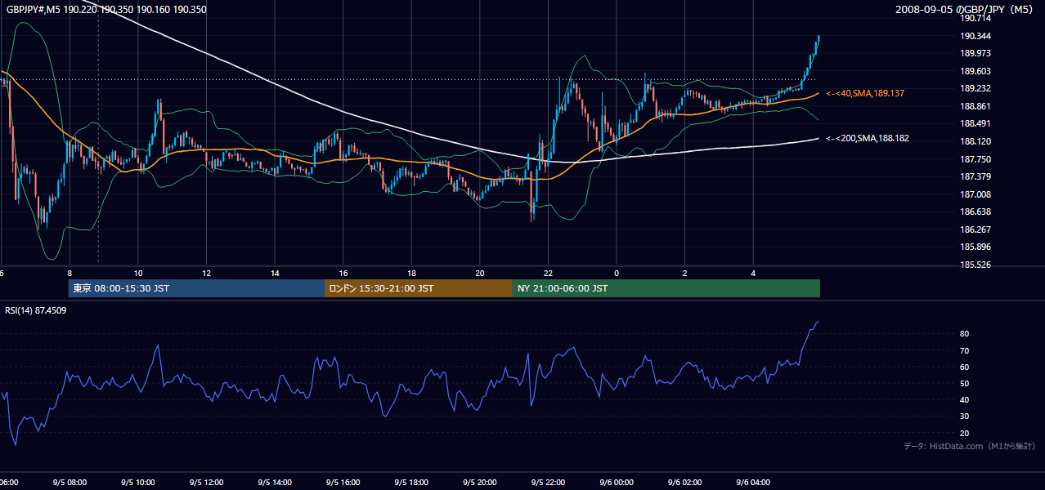The image size is (1045, 490).
Task: Click price axis value 187.379
Action: pos(976,176)
